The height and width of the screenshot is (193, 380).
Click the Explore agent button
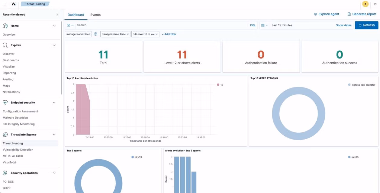(327, 14)
